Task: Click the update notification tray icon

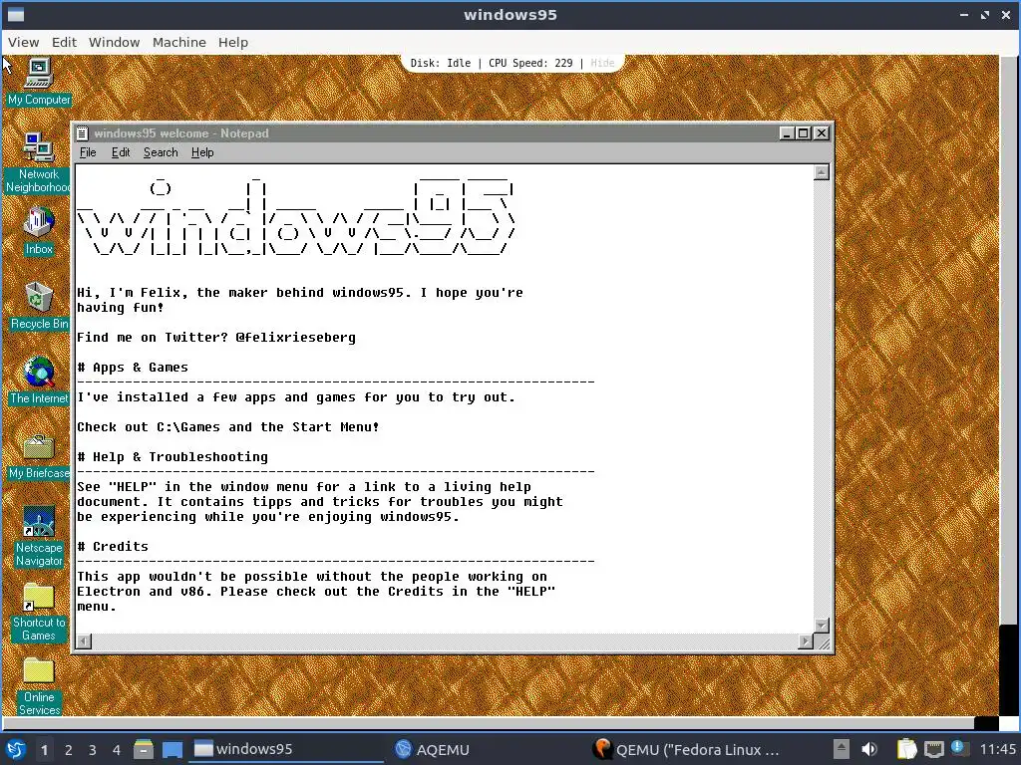Action: [959, 748]
